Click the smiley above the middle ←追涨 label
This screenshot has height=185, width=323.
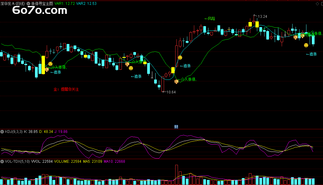tap(131, 68)
